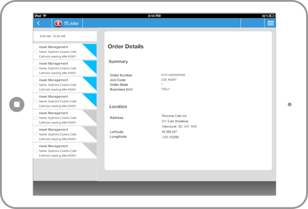This screenshot has width=308, height=209.
Task: Select radio button of first Asset Management job
Action: (36, 52)
